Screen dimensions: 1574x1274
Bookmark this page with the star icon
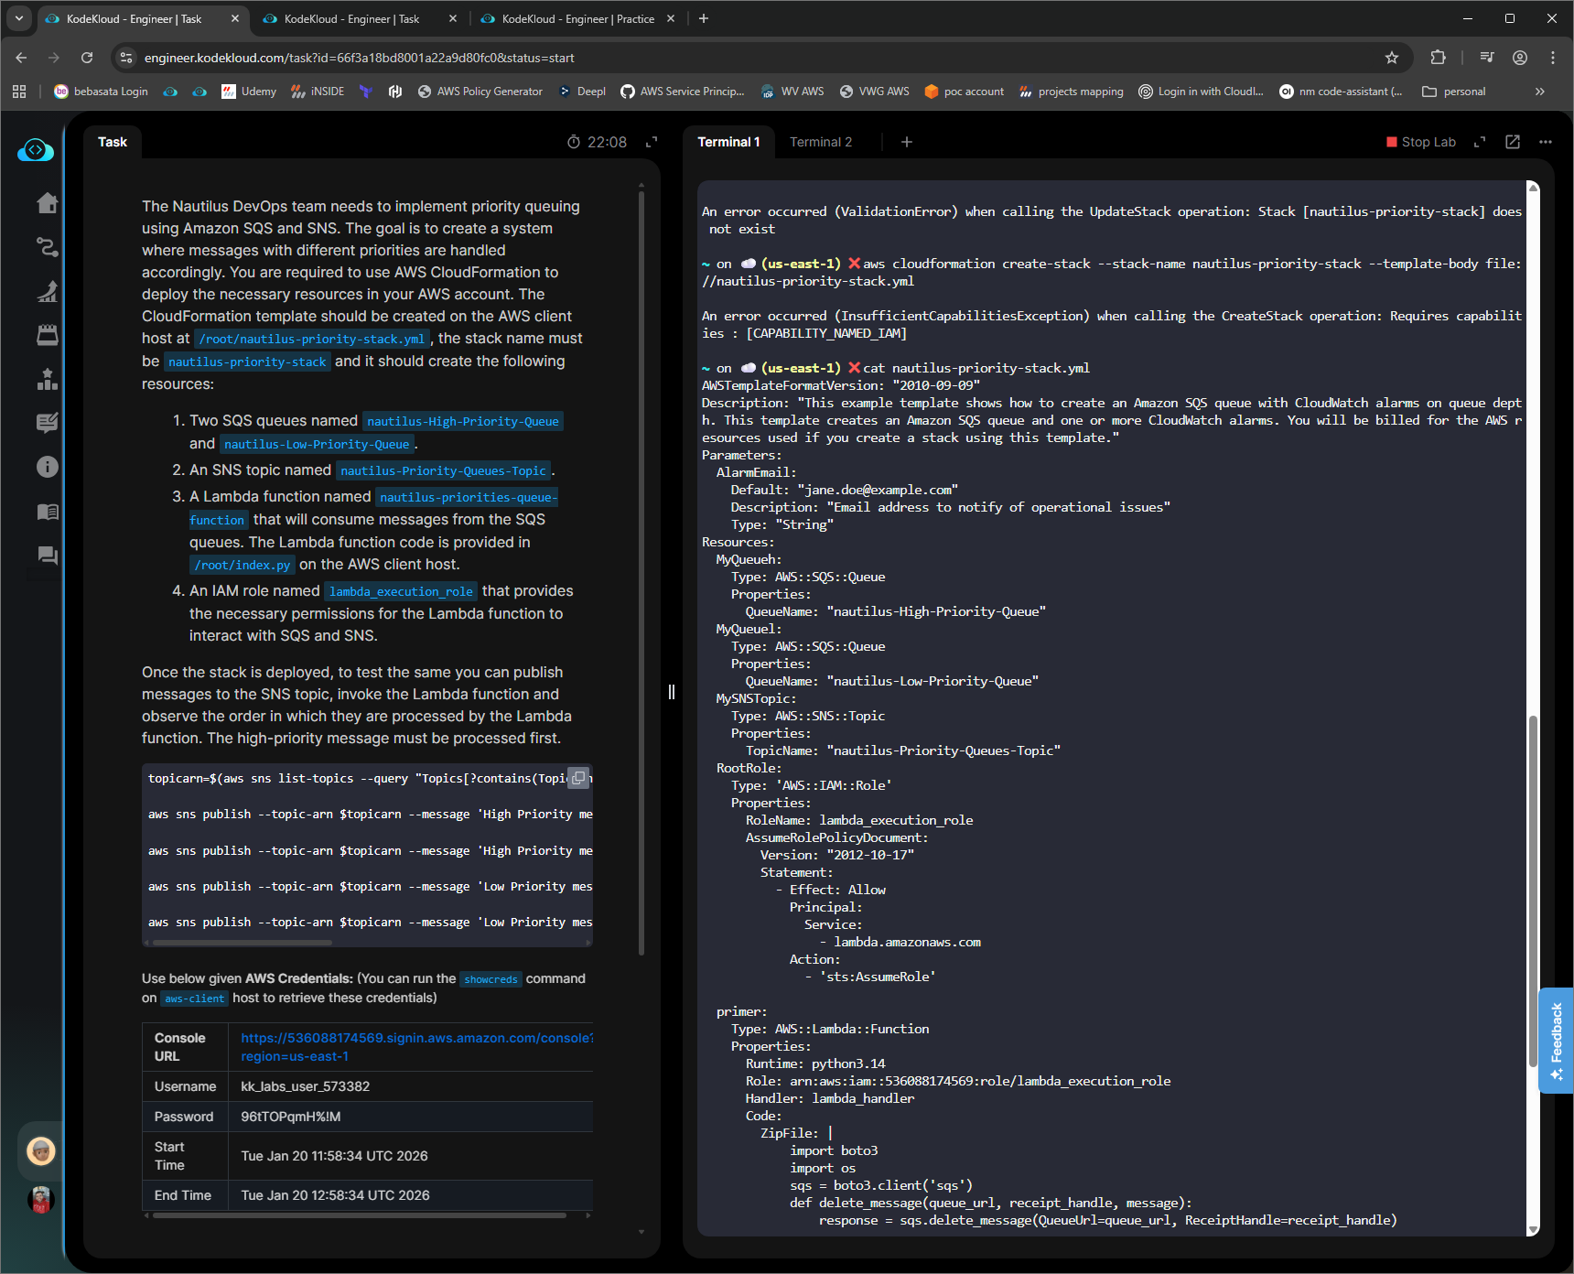click(1392, 58)
